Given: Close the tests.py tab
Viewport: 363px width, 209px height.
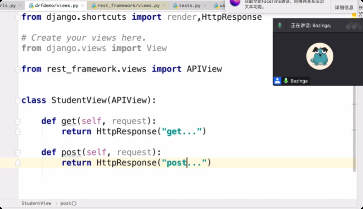Looking at the screenshot, I should (205, 5).
